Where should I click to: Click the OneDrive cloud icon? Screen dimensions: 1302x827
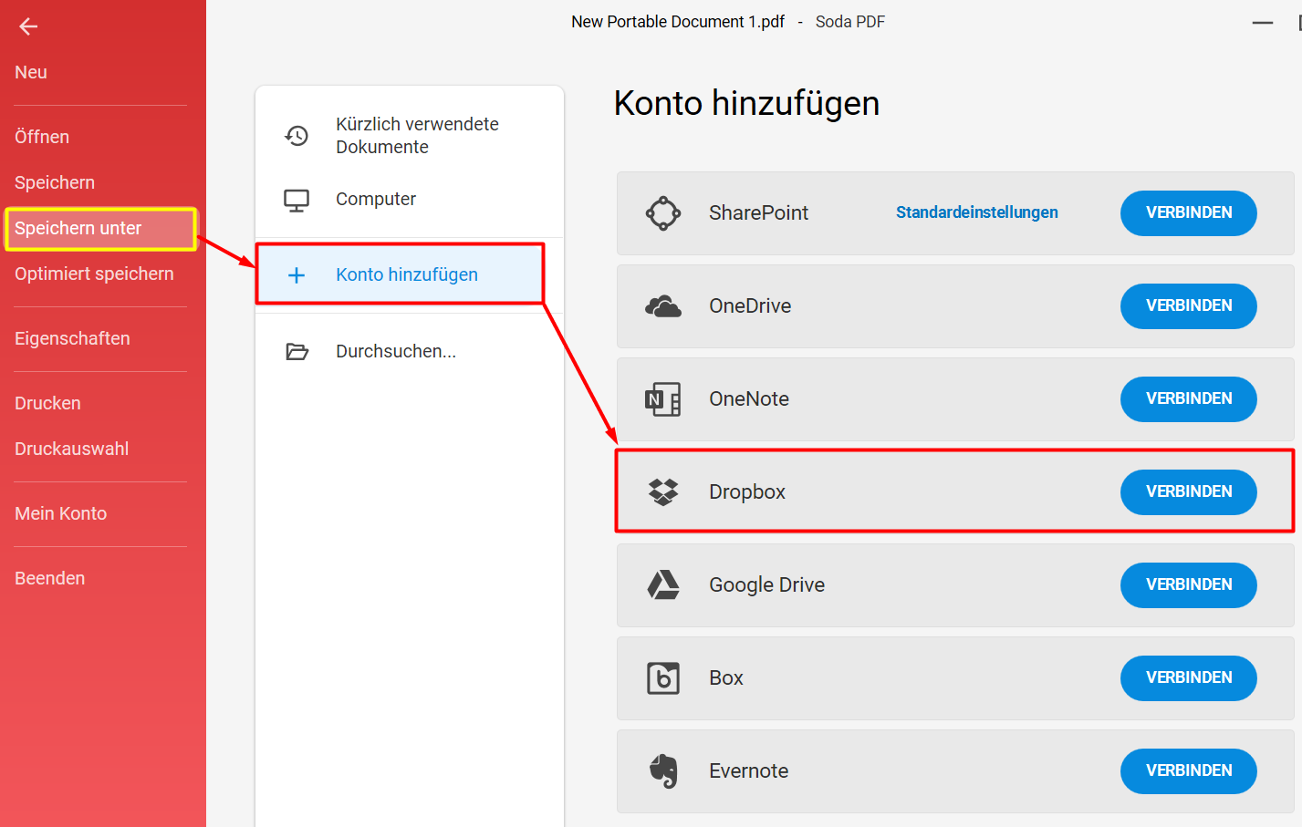pos(663,306)
